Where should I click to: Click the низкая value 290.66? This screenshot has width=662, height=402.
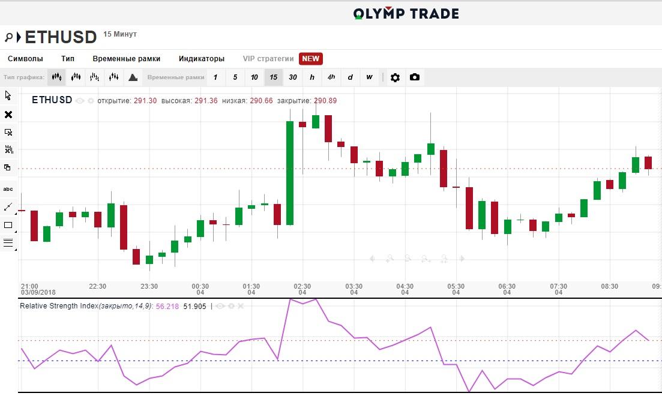point(261,101)
